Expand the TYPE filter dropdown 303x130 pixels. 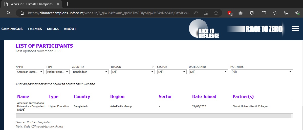[58, 72]
